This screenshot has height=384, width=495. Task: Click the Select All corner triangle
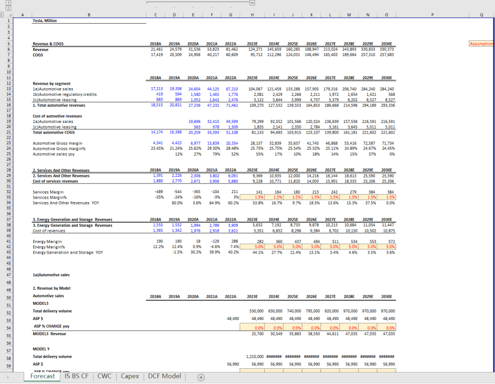click(12, 16)
